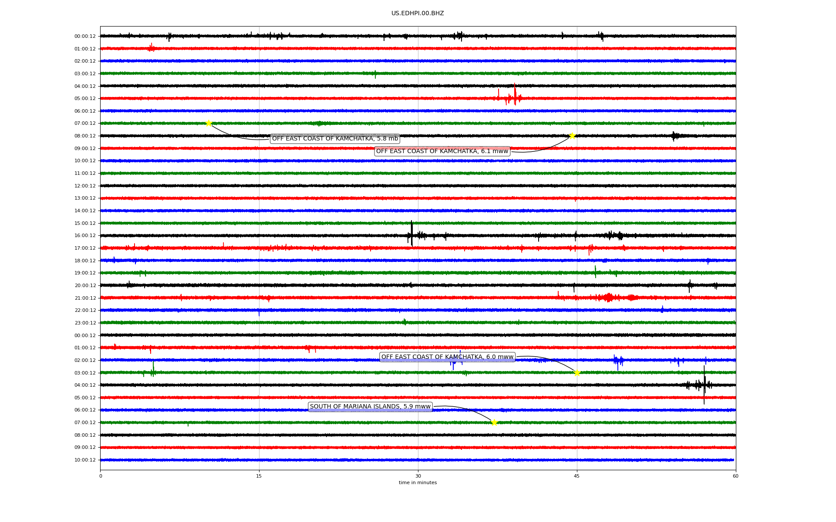
Task: Click the South of Mariana Islands star marker
Action: coord(494,422)
